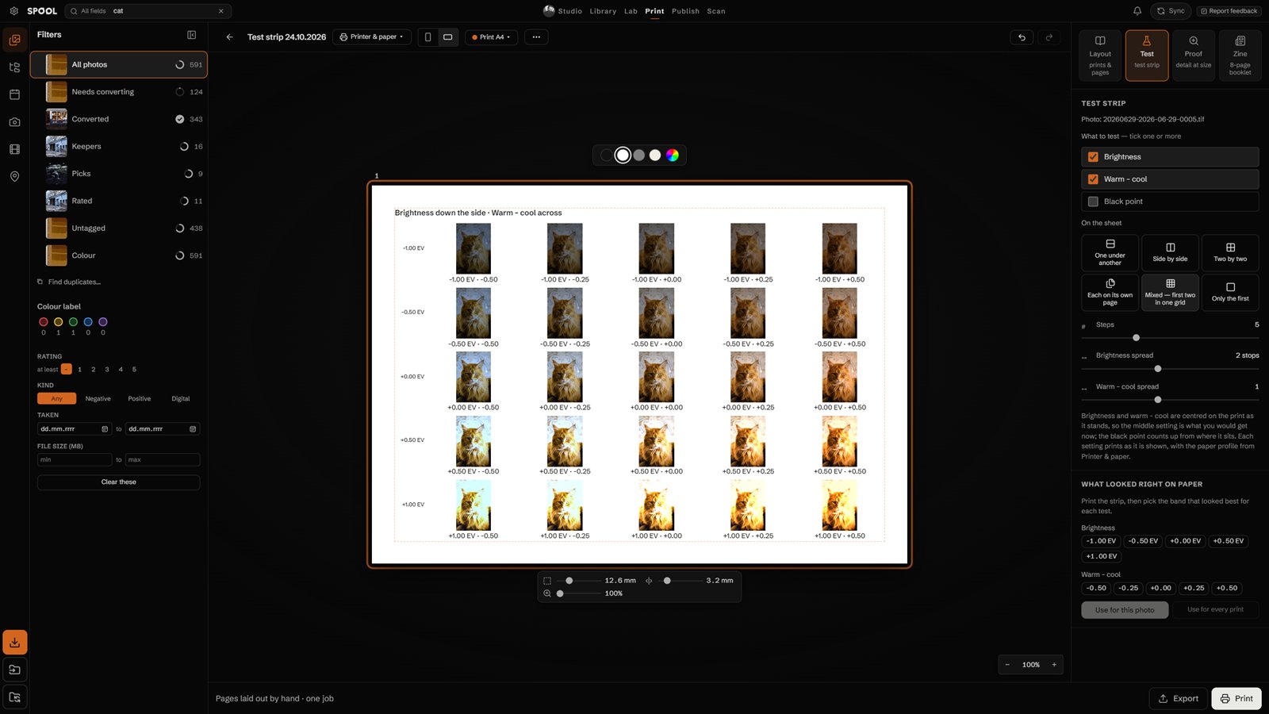1269x714 pixels.
Task: Open the notifications bell
Action: coord(1137,11)
